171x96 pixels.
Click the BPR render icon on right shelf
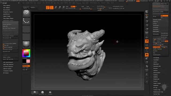(147, 12)
